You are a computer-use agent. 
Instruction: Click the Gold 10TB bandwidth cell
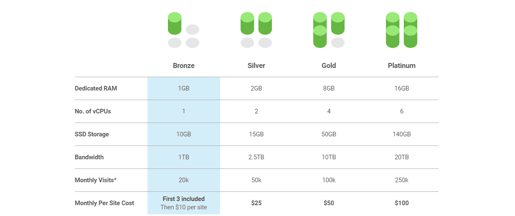click(329, 157)
